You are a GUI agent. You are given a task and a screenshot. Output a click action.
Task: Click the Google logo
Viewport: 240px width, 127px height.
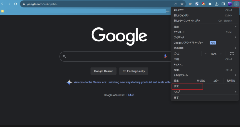[119, 36]
